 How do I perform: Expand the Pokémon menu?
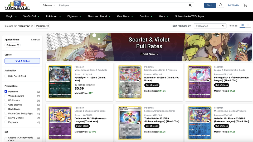(x=53, y=16)
